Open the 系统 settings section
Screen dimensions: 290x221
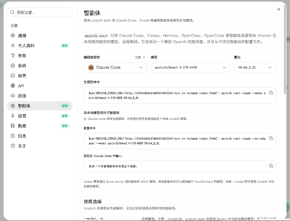coord(40,66)
